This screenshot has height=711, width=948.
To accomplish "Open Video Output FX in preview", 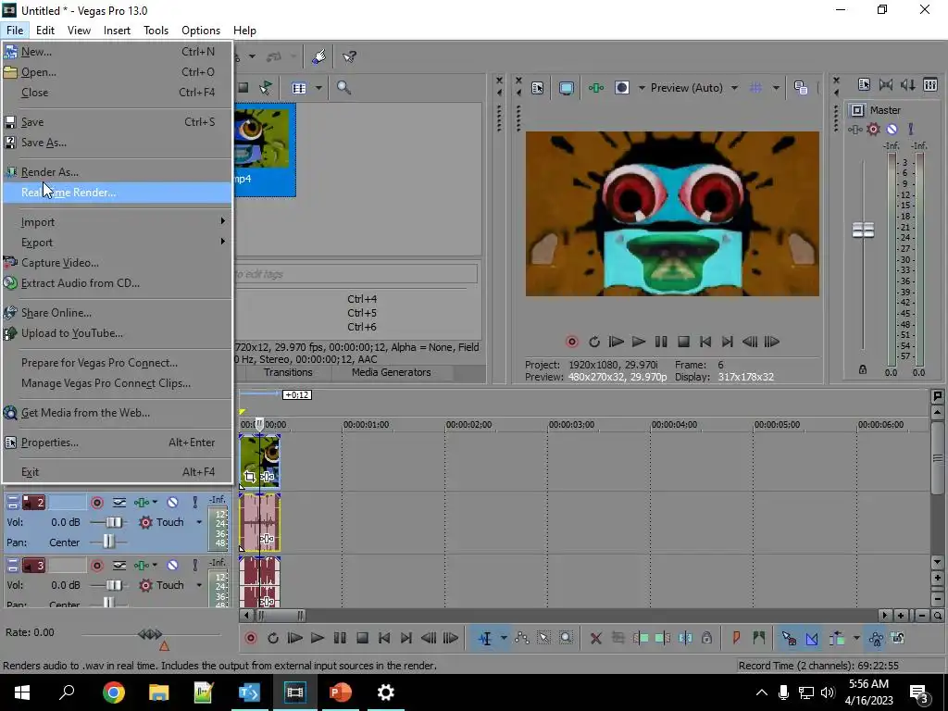I will pyautogui.click(x=595, y=88).
